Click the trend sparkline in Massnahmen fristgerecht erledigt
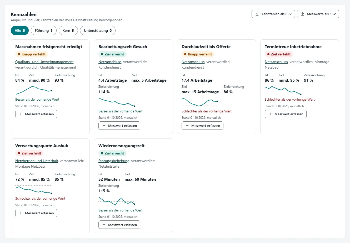Viewport: 350px width, 243px height. [34, 90]
